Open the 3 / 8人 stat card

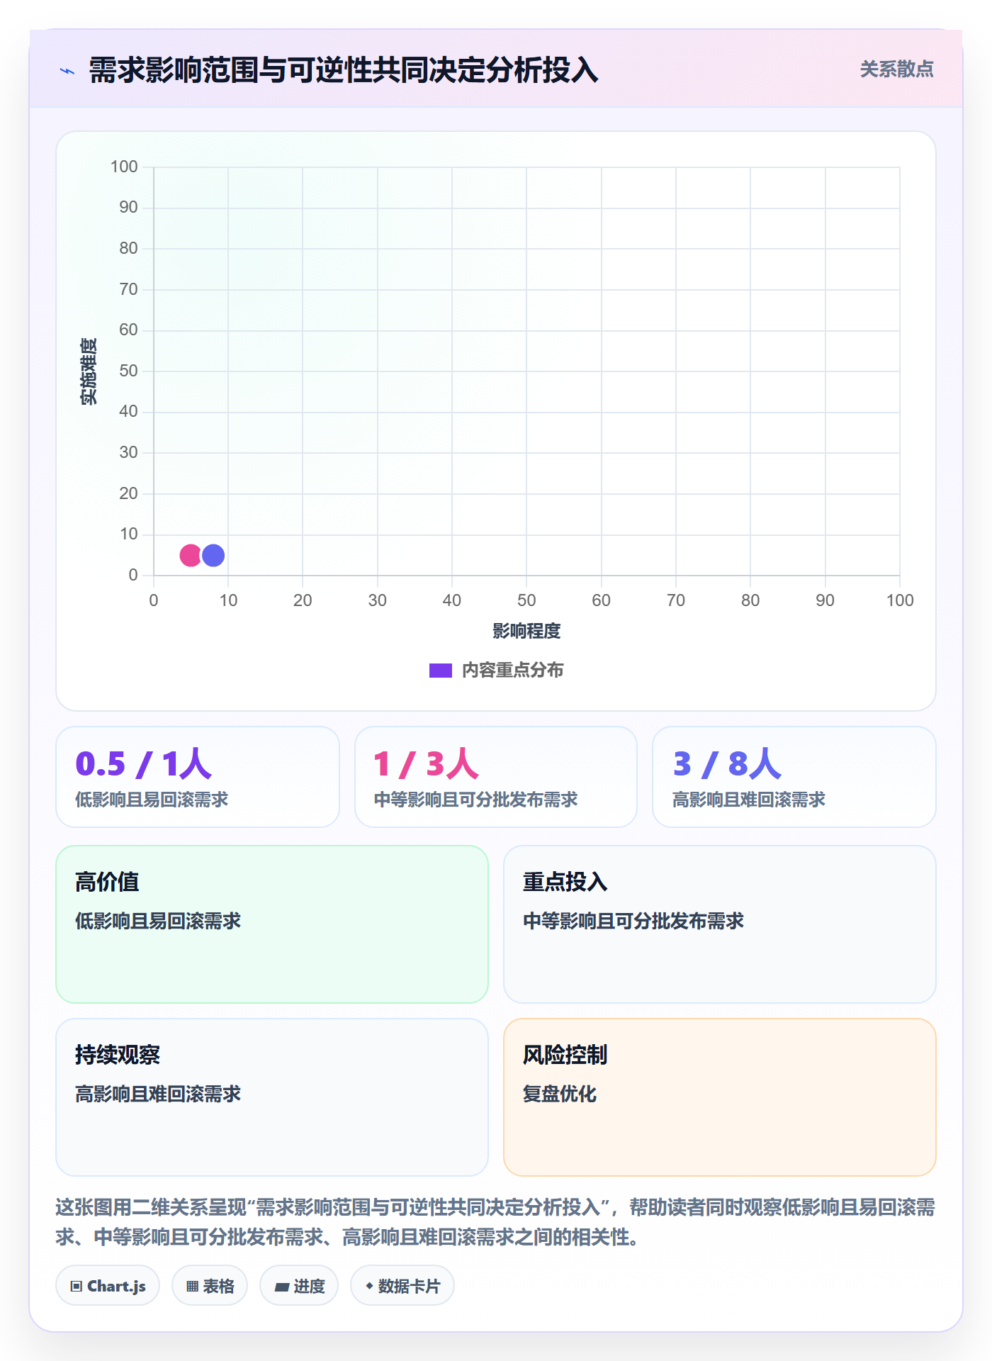tap(794, 777)
